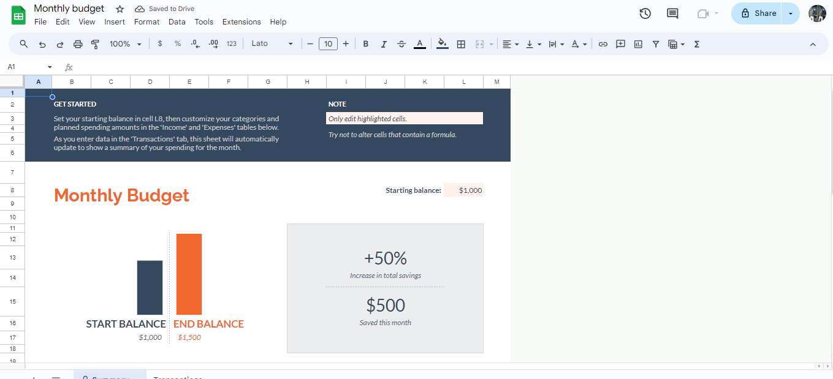The width and height of the screenshot is (833, 379).
Task: Open vertical align dropdown
Action: point(533,44)
